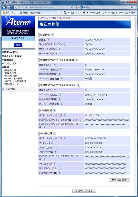Click the 保存 save button
138x197 pixels.
[x=18, y=45]
